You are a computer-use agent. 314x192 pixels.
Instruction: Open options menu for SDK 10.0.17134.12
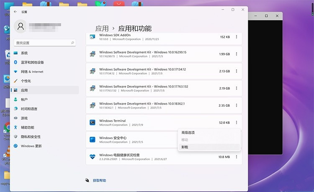pos(237,71)
